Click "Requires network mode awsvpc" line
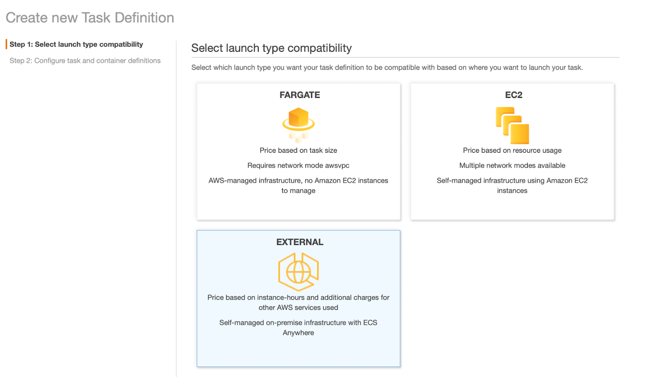 pyautogui.click(x=298, y=166)
